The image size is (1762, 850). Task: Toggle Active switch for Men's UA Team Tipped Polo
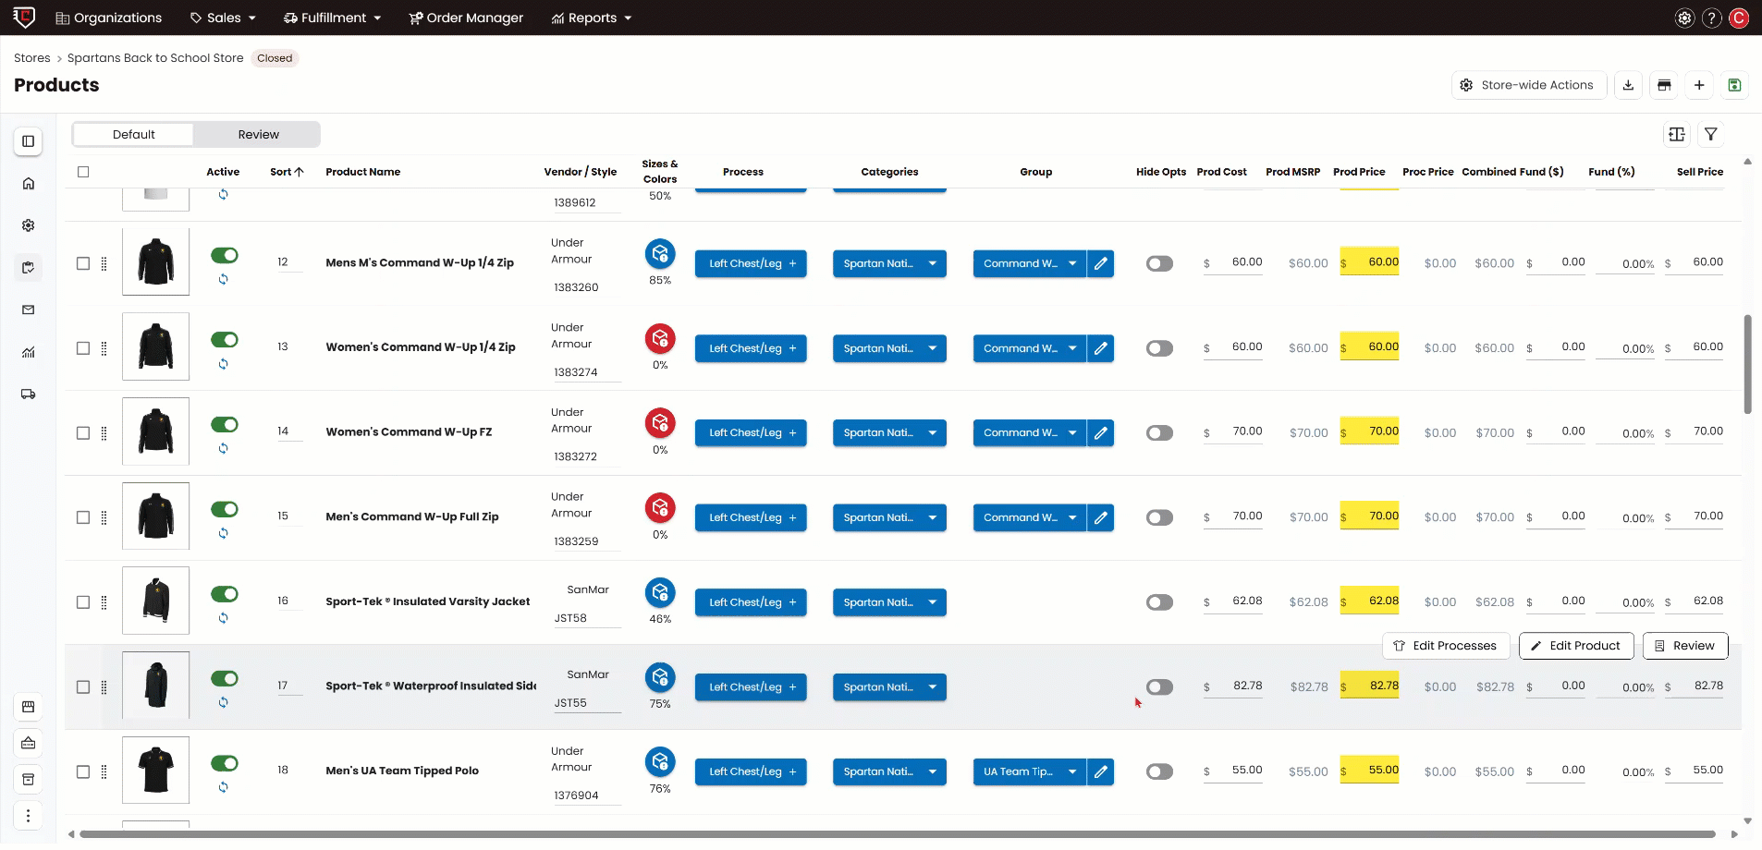tap(225, 763)
